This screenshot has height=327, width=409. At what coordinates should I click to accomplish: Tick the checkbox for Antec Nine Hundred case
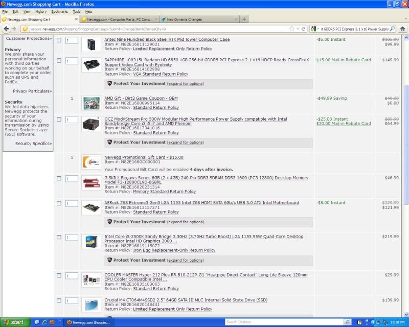click(x=59, y=40)
